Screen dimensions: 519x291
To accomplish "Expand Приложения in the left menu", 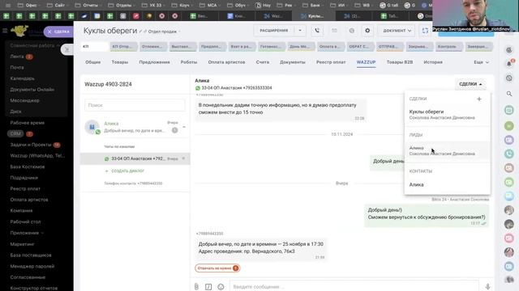I will tap(27, 233).
